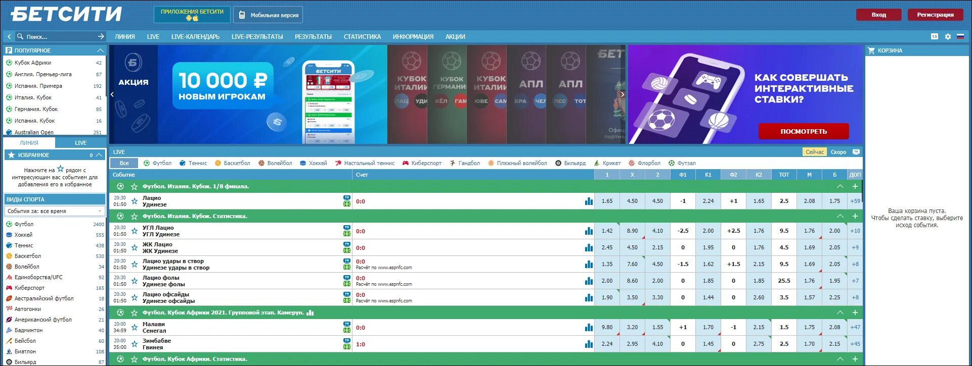
Task: Star the УГЛ Лацио event
Action: coord(135,231)
